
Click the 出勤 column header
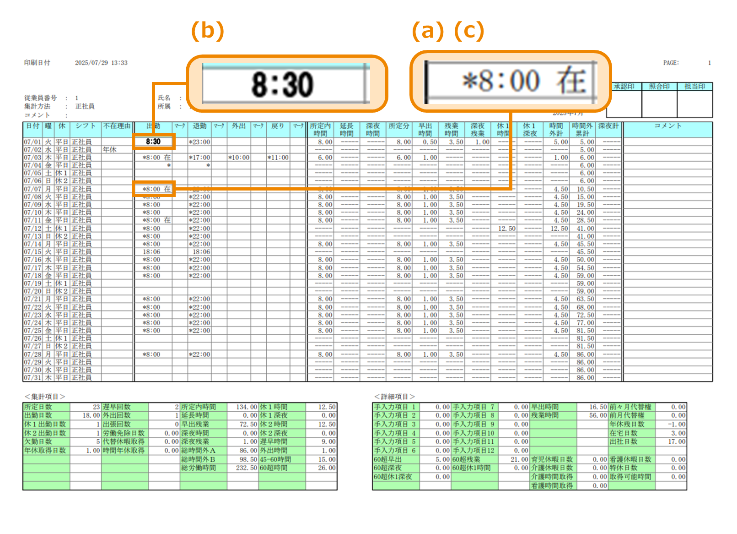[x=153, y=126]
